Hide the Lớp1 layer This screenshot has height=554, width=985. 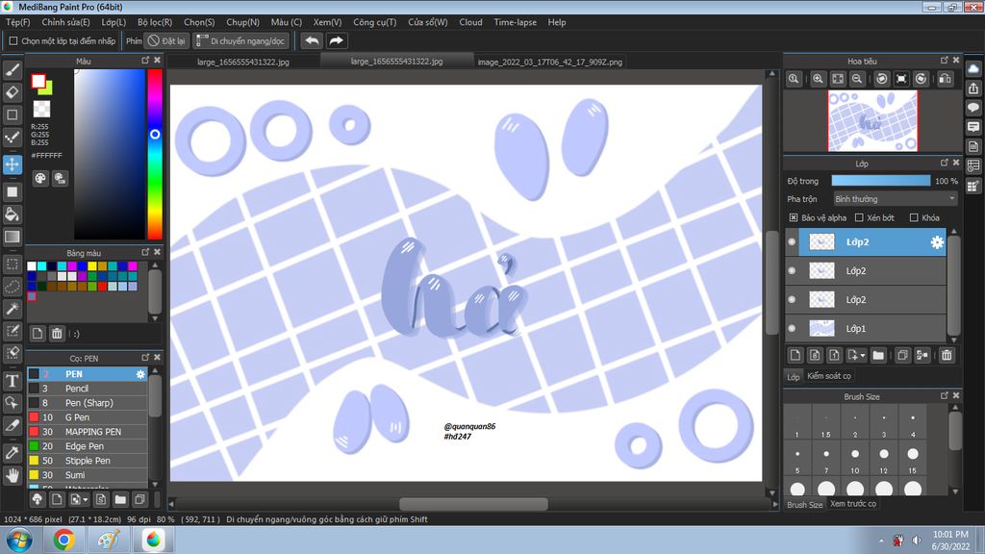pos(793,329)
